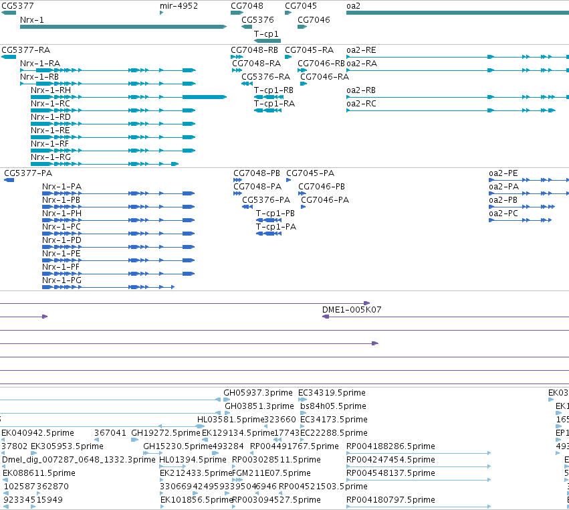
Task: Select the CG7046 gene label
Action: 314,20
